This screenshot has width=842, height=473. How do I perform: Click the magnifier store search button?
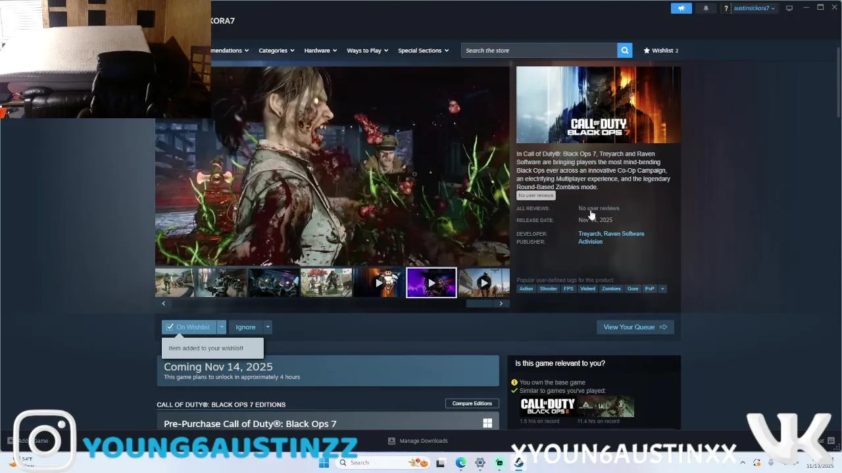(624, 51)
